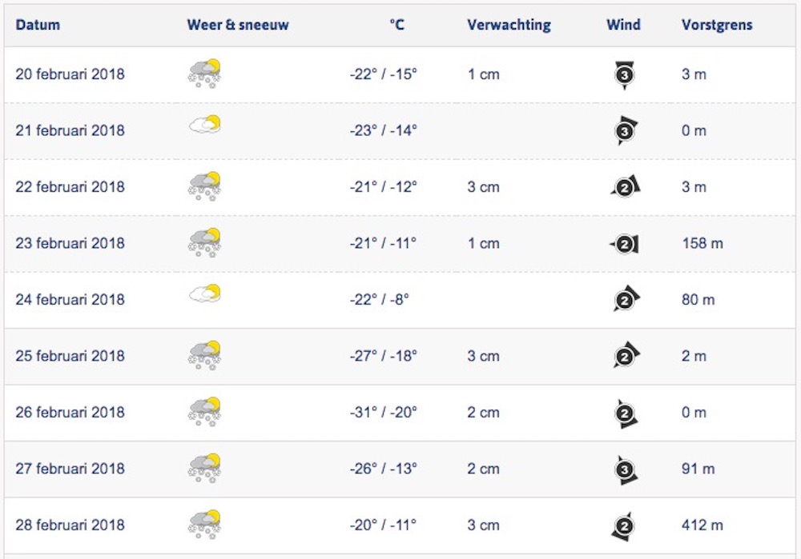Click the Wind column header

623,25
